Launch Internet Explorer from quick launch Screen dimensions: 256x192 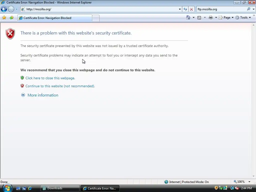30,188
